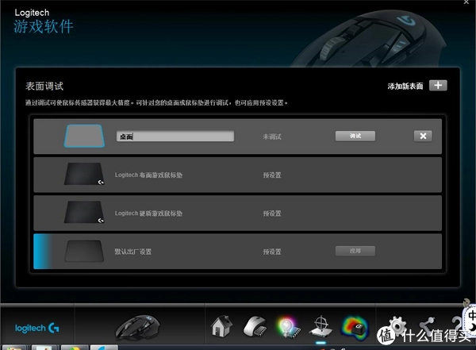Choose Logitech 硬质游戏鼠标垫 row text
The height and width of the screenshot is (350, 476).
click(x=148, y=213)
